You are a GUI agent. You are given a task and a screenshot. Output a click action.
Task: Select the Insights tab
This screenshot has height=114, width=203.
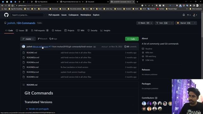(x=105, y=30)
